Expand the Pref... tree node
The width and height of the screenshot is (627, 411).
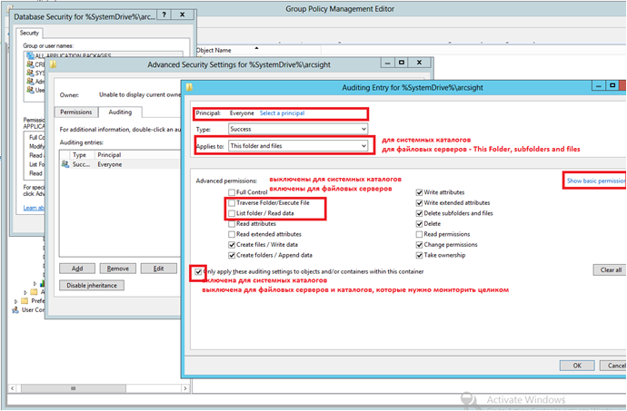(x=16, y=301)
